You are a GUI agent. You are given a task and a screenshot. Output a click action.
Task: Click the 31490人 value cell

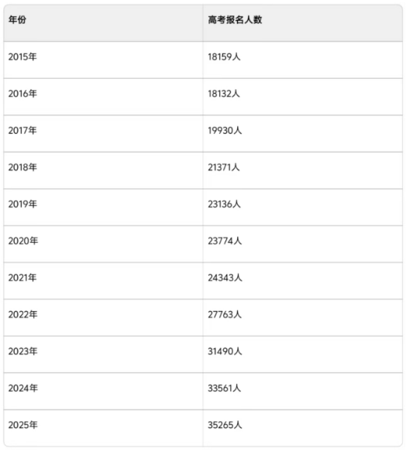(x=225, y=351)
